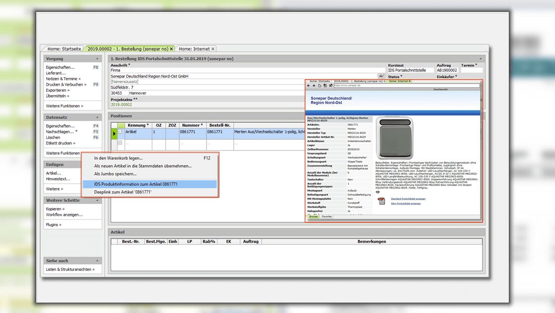This screenshot has width=555, height=313.
Task: Collapse the Weitere Schritte panel
Action: click(98, 200)
